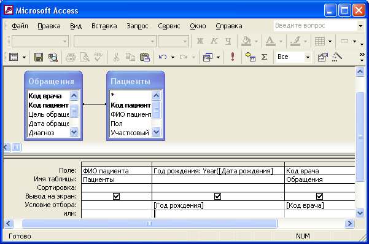This screenshot has height=244, width=369.
Task: Click the Обращения table title bar
Action: point(53,81)
